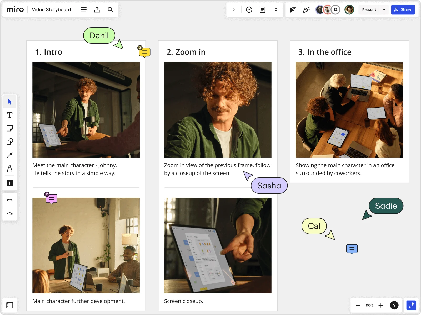The image size is (421, 315).
Task: Undo the last action
Action: tap(10, 200)
